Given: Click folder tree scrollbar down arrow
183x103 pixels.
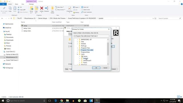Looking at the screenshot, I should click(x=108, y=64).
